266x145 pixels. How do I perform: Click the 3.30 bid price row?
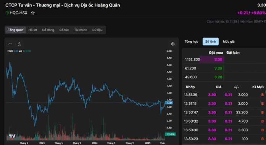224,59
